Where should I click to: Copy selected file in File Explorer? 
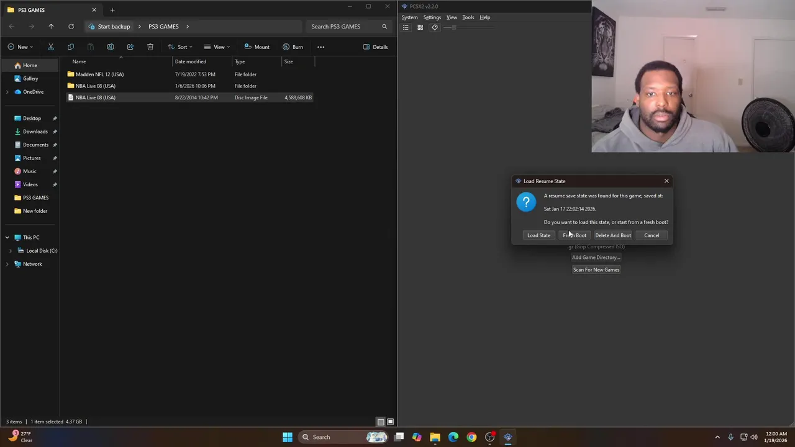(71, 47)
